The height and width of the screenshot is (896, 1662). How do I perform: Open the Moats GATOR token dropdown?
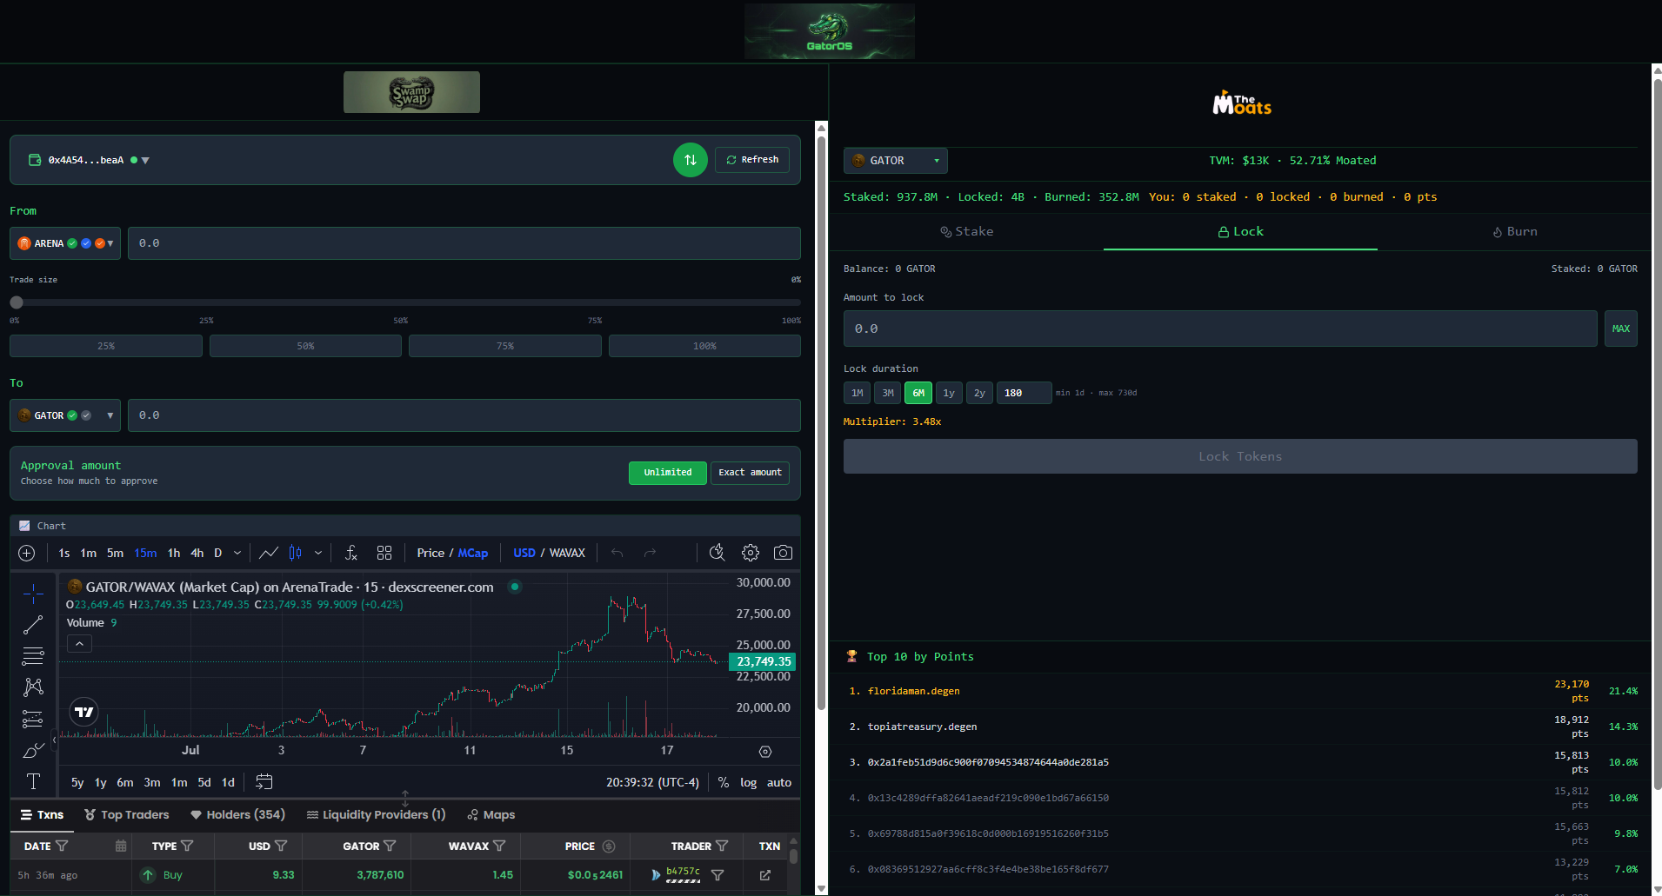point(895,161)
